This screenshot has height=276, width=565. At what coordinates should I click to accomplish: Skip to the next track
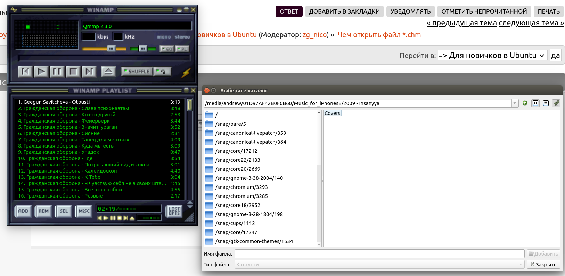coord(89,72)
